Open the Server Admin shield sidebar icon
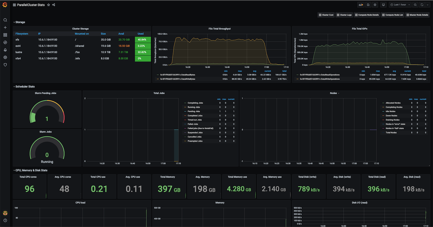 tap(5, 65)
